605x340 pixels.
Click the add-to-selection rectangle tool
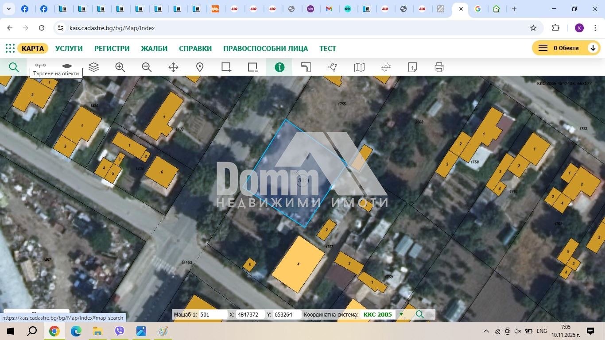pyautogui.click(x=226, y=67)
